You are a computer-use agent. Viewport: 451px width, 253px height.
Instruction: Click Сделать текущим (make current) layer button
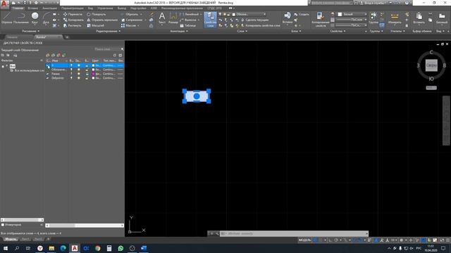(254, 20)
